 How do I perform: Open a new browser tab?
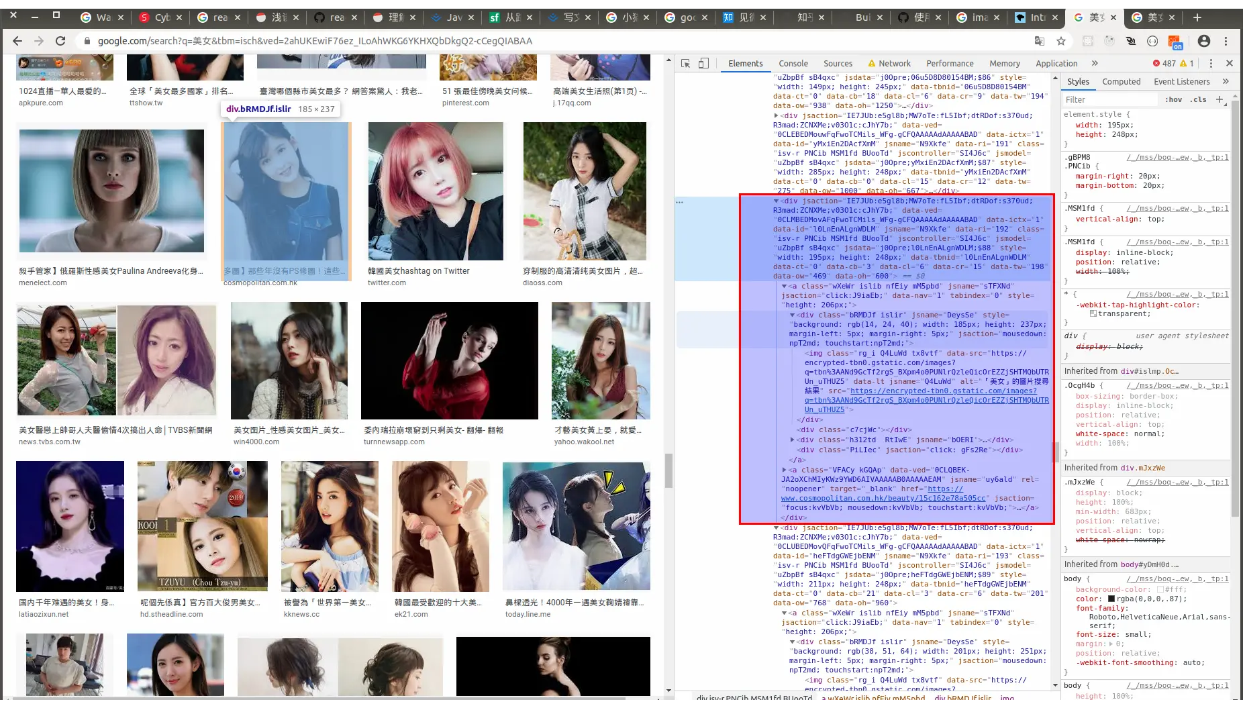pos(1197,17)
